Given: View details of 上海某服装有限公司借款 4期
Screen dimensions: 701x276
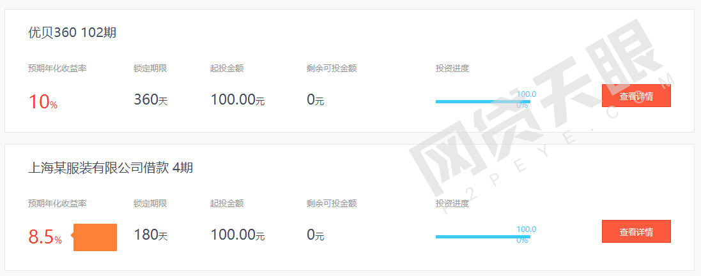Looking at the screenshot, I should tap(636, 231).
